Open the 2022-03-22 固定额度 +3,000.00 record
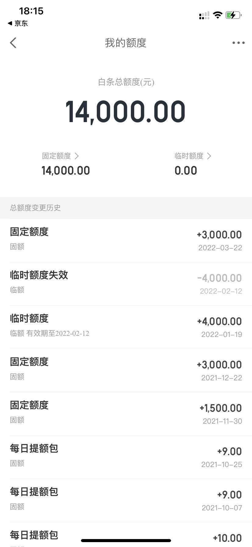252x547 pixels. 126,240
